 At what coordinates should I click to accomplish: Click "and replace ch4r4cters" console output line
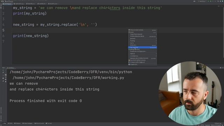(54, 89)
